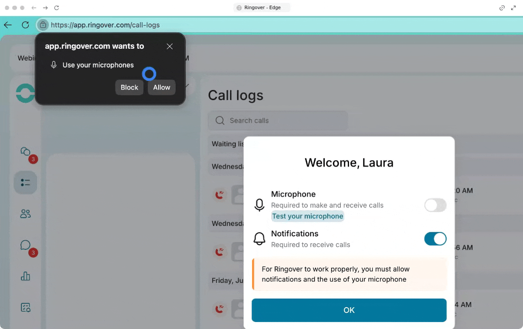
Task: Click the browser back arrow in the address bar
Action: pyautogui.click(x=8, y=25)
